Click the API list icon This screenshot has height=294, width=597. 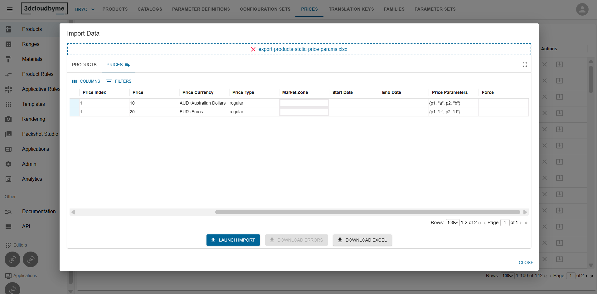pos(8,227)
